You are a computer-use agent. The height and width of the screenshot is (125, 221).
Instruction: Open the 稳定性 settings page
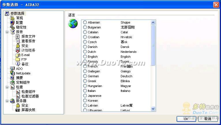[21, 27]
